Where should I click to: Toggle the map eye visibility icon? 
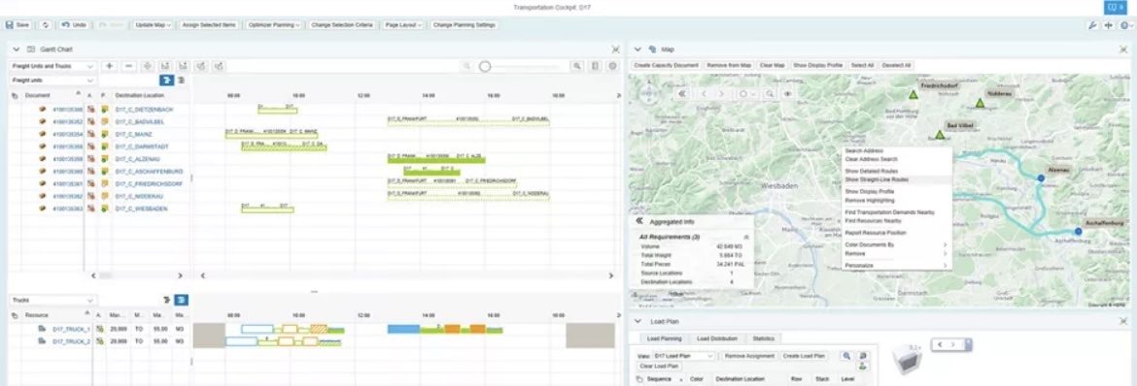[x=787, y=93]
